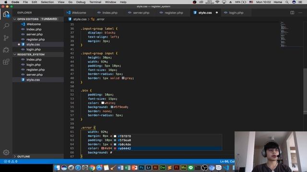Open Spotlight search in menu bar
This screenshot has width=307, height=172.
tap(287, 2)
